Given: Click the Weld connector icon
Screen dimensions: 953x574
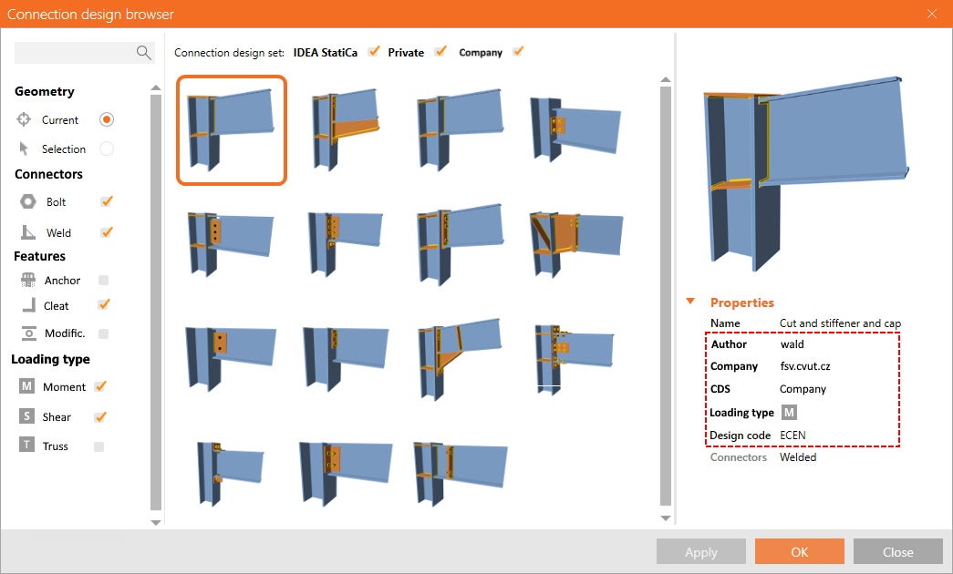Looking at the screenshot, I should (x=28, y=232).
